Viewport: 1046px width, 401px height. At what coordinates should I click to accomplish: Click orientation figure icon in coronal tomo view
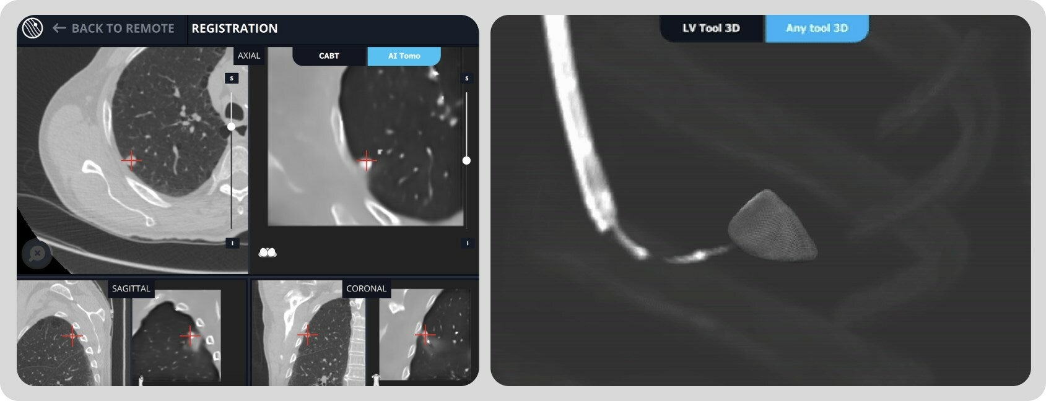coord(375,378)
